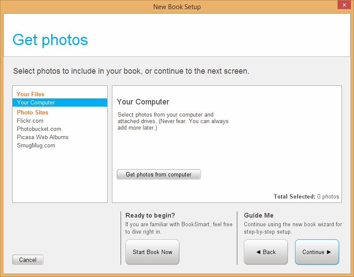Click the Ready to begin? heading
The image size is (354, 277).
coord(150,215)
